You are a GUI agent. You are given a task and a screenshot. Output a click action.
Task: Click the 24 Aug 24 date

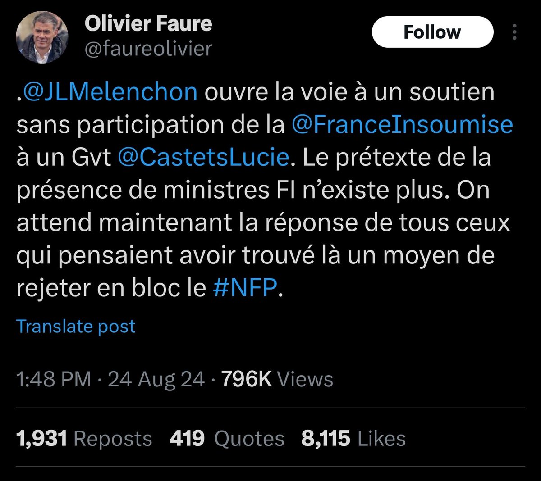156,379
